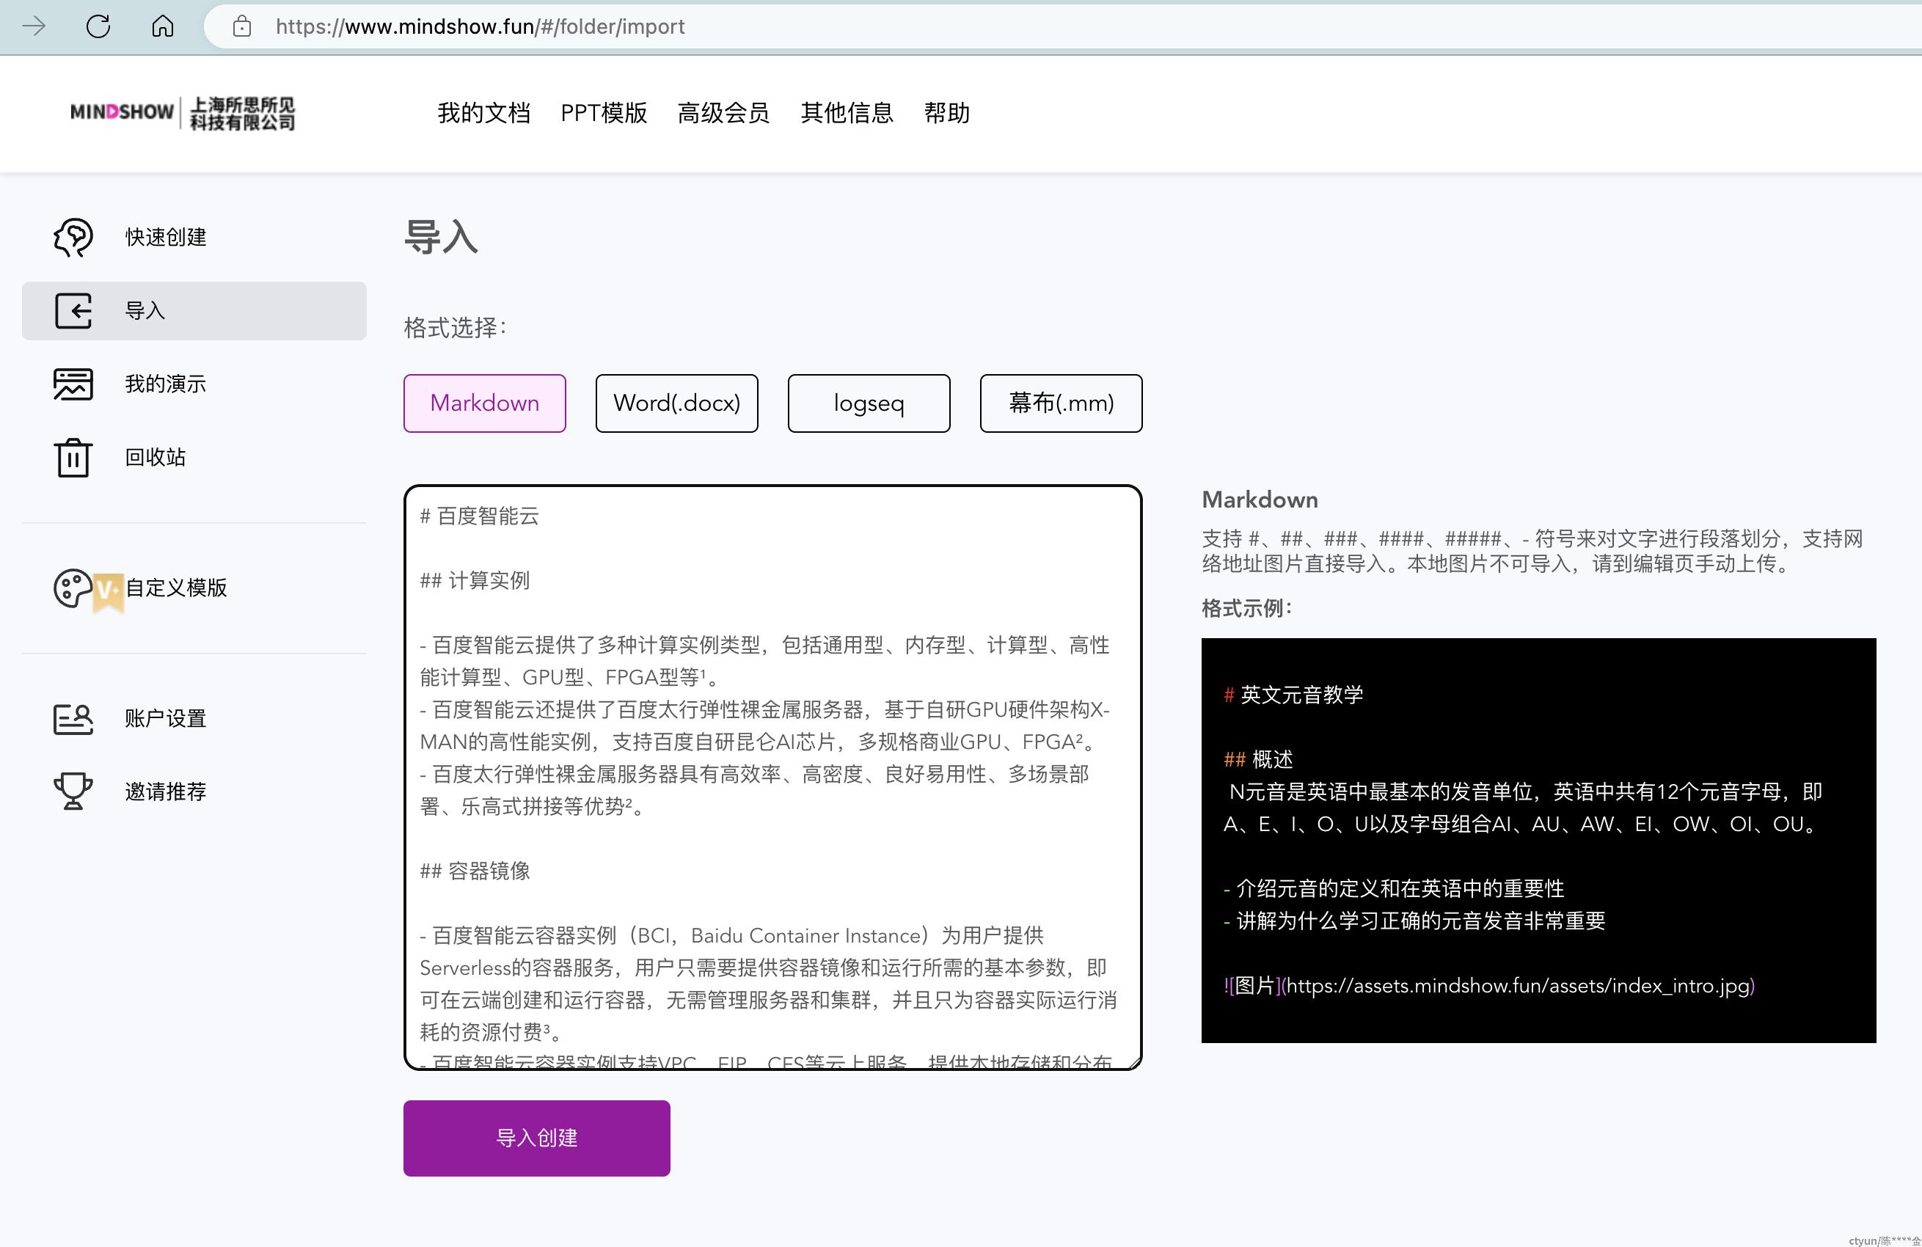Click '讲解为什么学习正确的元音发音非常重要' example line
1922x1247 pixels.
pyautogui.click(x=1415, y=921)
